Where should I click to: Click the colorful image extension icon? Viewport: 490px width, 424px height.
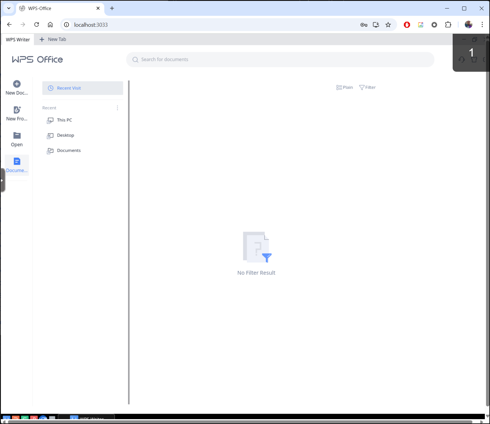pos(420,25)
